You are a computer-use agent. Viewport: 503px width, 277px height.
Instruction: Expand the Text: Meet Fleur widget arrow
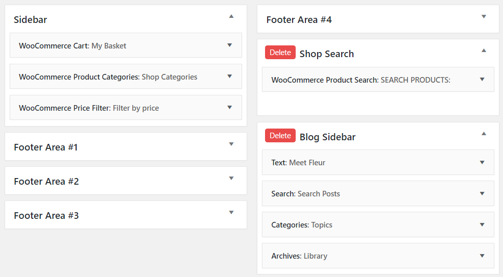(482, 163)
